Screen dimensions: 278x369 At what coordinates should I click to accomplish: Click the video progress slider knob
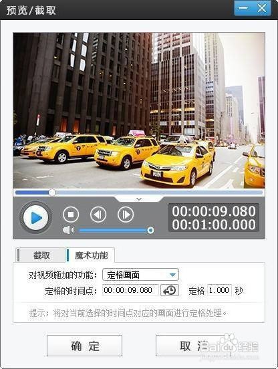[52, 193]
